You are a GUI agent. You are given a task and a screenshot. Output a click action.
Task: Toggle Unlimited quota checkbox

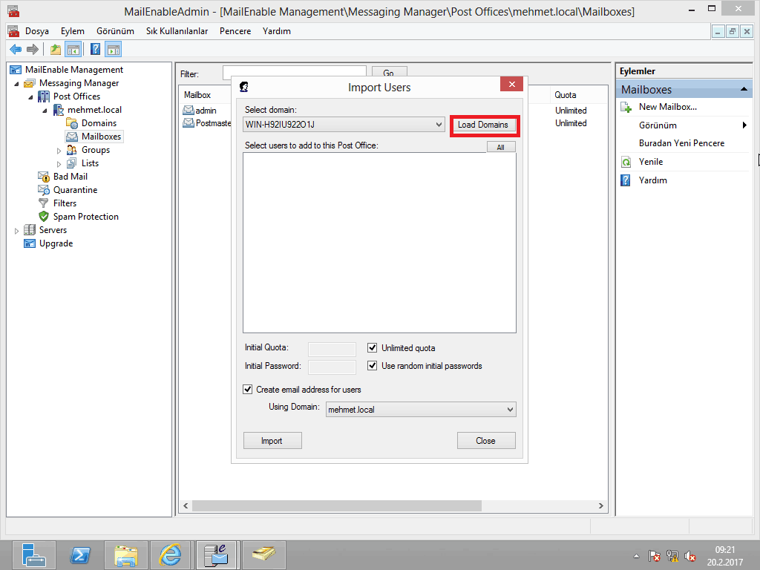click(373, 347)
